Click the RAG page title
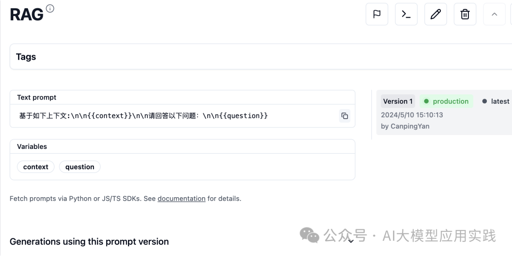512x256 pixels. click(x=27, y=14)
